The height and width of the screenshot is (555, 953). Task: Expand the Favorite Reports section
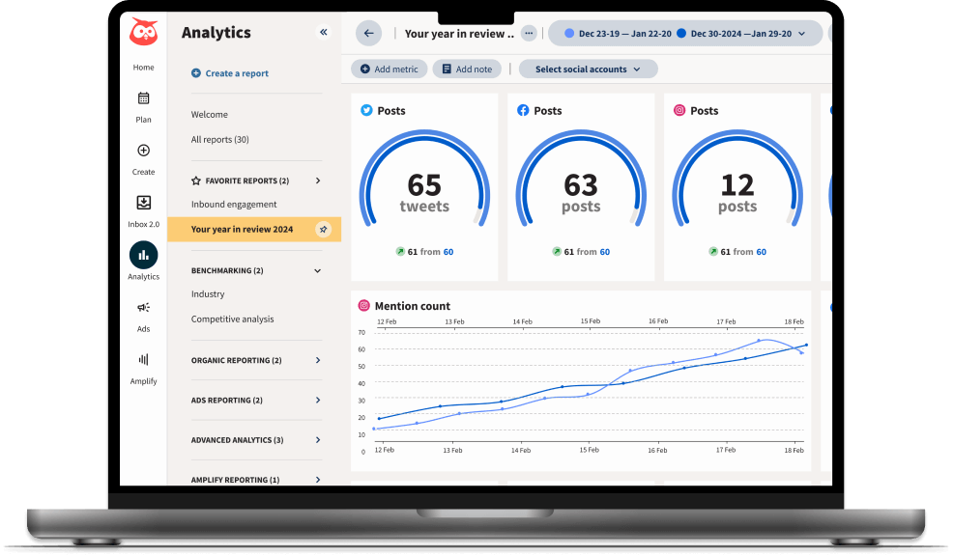pos(318,180)
